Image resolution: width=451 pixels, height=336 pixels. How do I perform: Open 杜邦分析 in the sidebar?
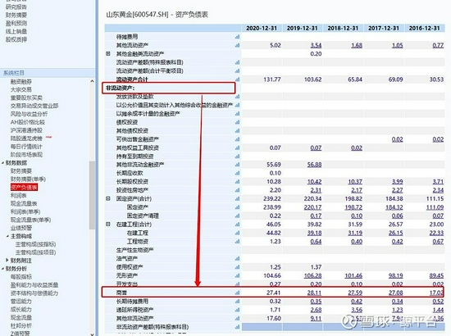(21, 325)
